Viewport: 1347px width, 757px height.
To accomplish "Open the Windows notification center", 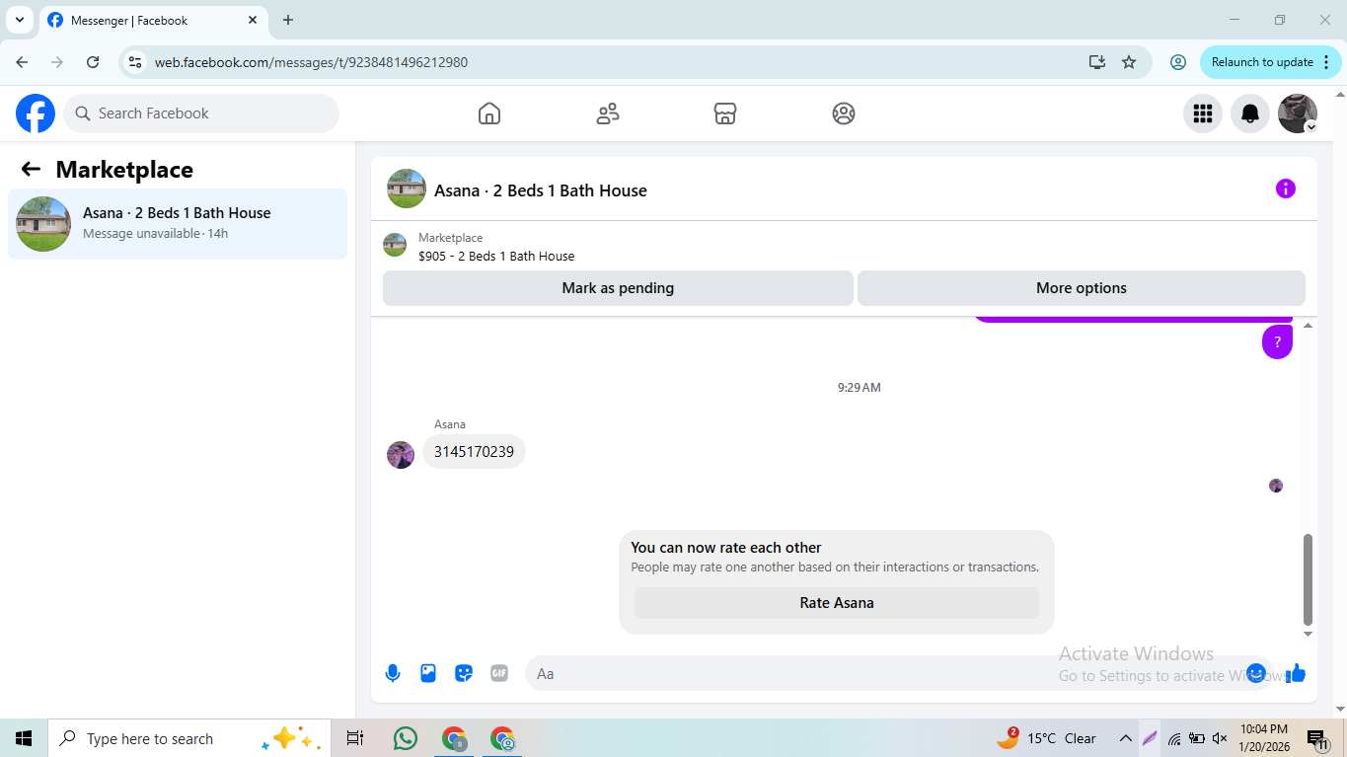I will 1316,738.
